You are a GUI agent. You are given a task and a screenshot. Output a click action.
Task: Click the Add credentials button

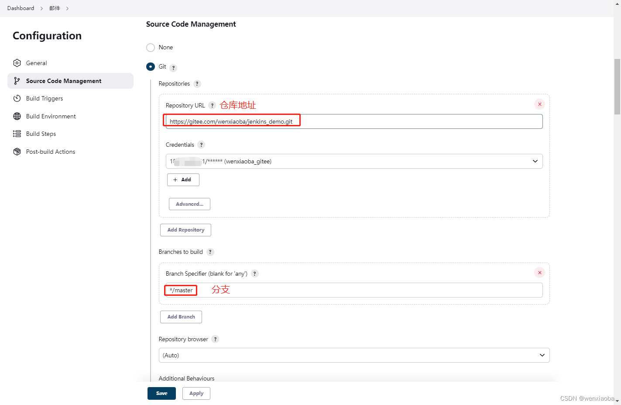coord(183,180)
